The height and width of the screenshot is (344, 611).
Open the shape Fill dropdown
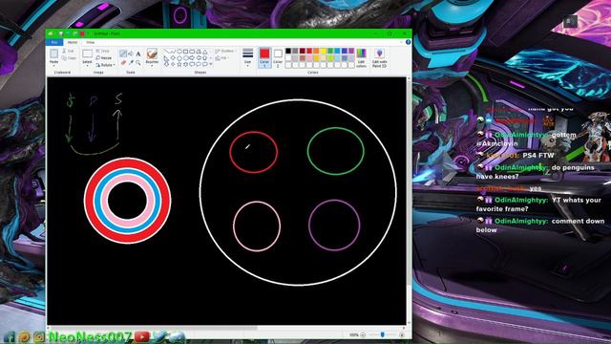[221, 58]
